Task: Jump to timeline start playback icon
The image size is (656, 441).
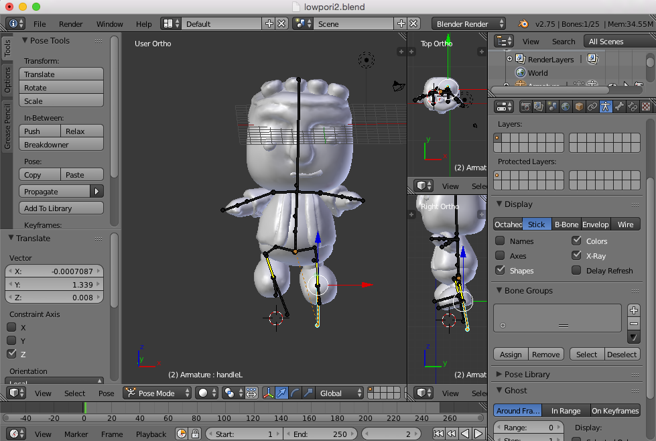Action: click(x=438, y=434)
